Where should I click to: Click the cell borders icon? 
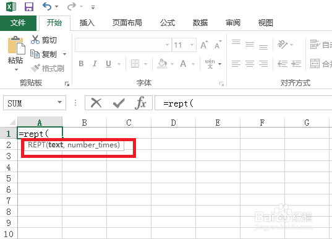[135, 64]
